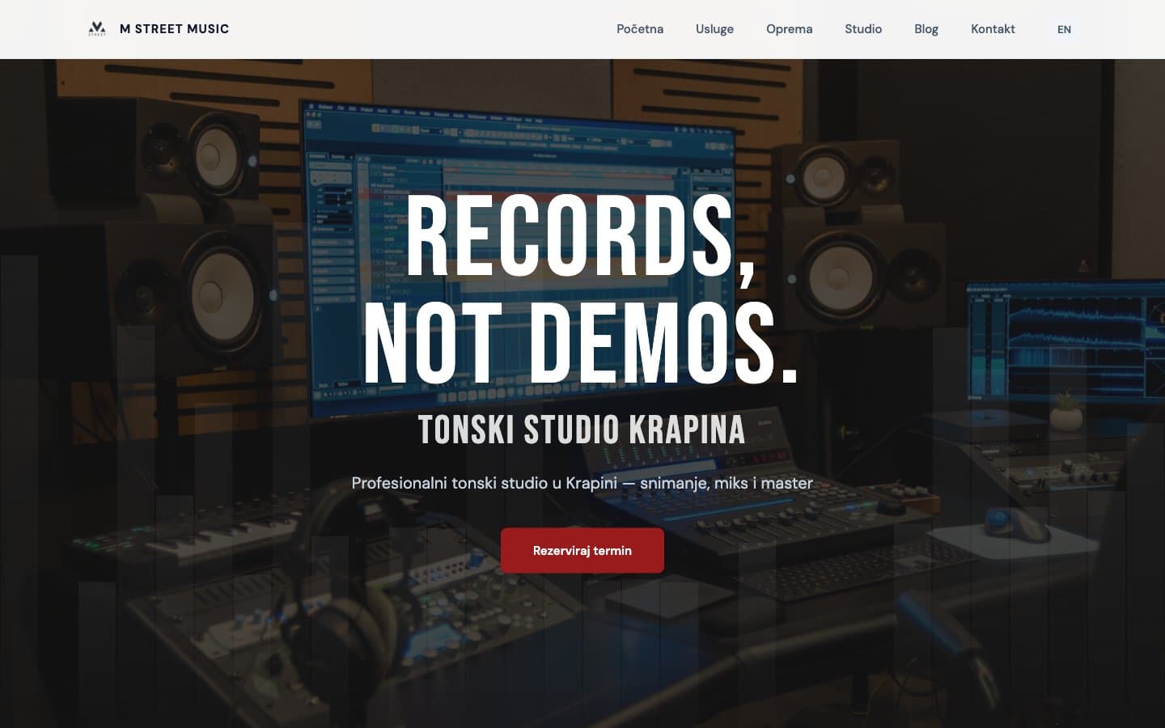This screenshot has width=1165, height=728.
Task: Select Početna in the top navigation
Action: [639, 29]
